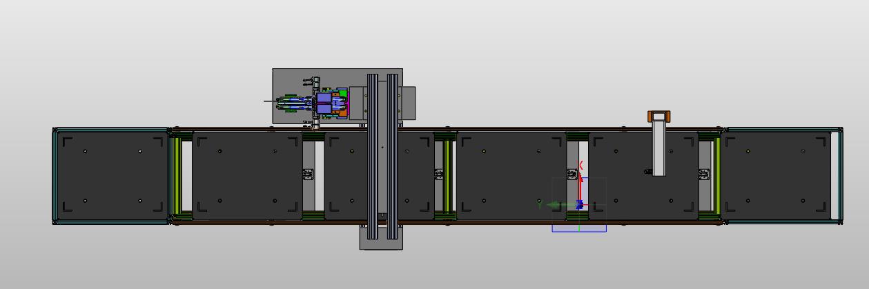Screen dimensions: 869x289
Task: Select the dark pallet beneath the orange-capped stand
Action: click(x=643, y=176)
